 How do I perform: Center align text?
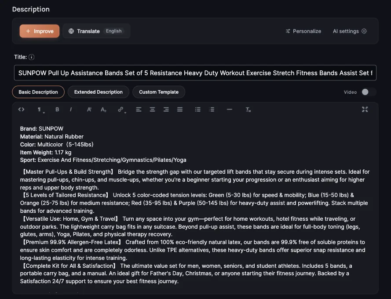[152, 109]
